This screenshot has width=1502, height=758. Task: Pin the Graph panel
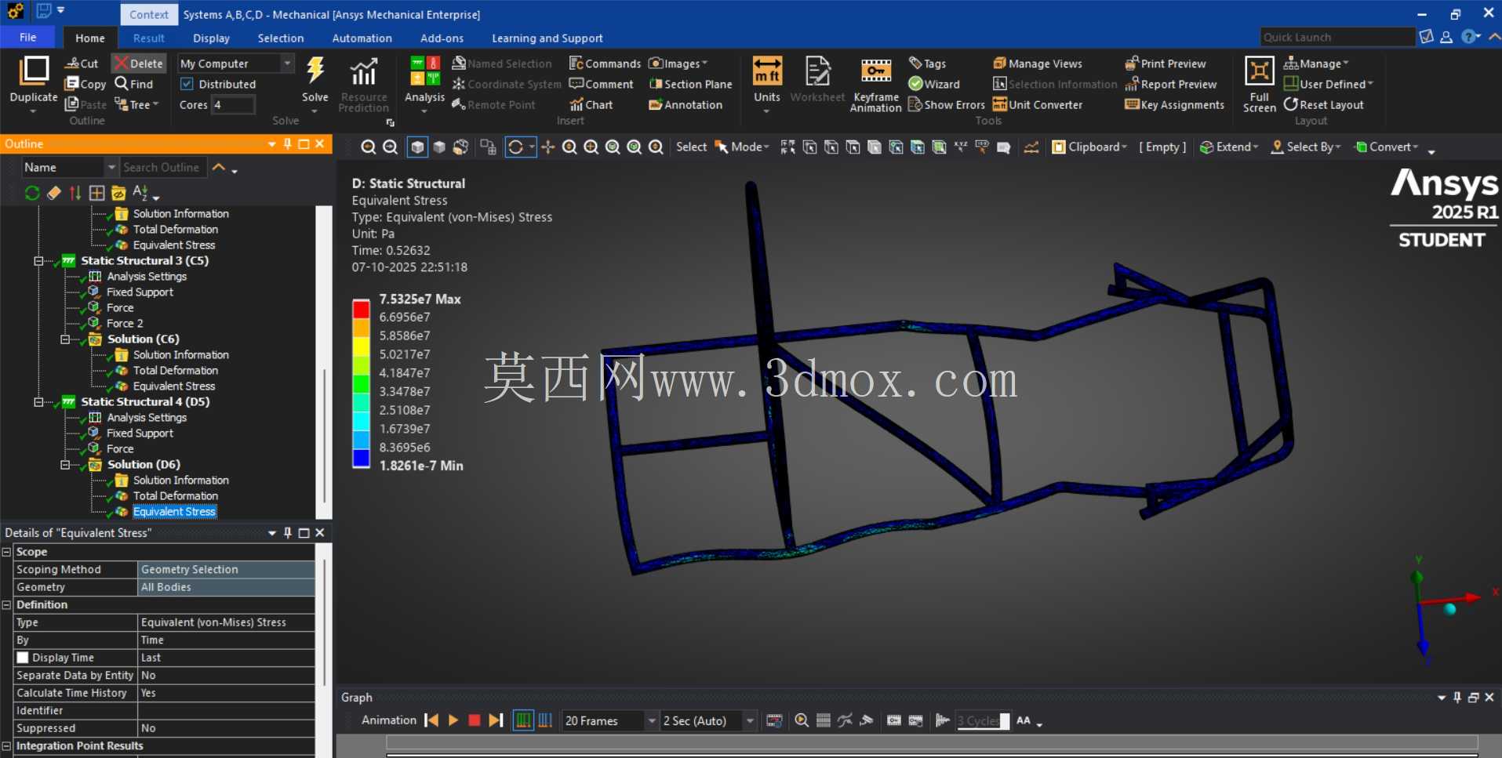1457,697
